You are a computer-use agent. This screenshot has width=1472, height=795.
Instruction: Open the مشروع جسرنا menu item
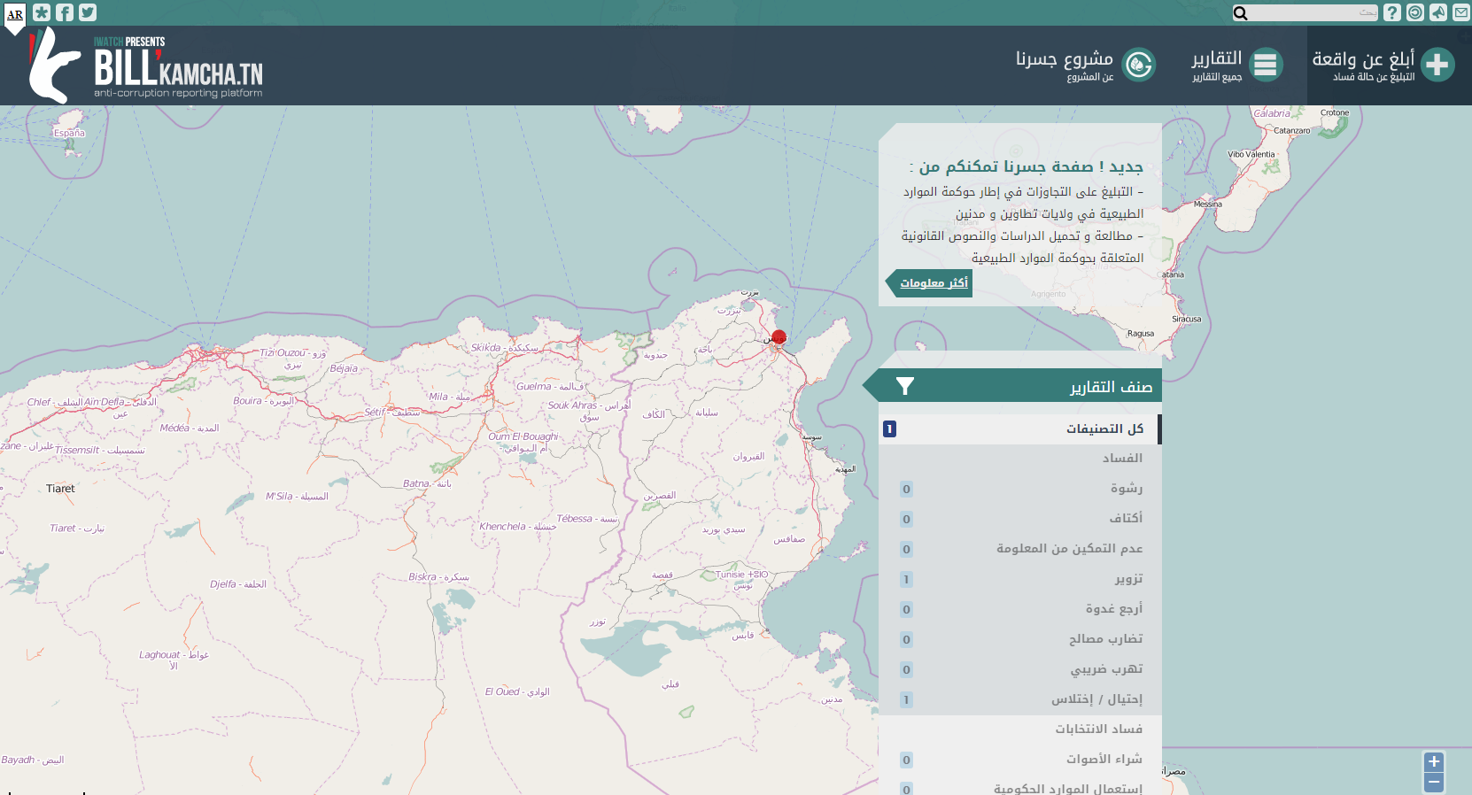[1085, 65]
